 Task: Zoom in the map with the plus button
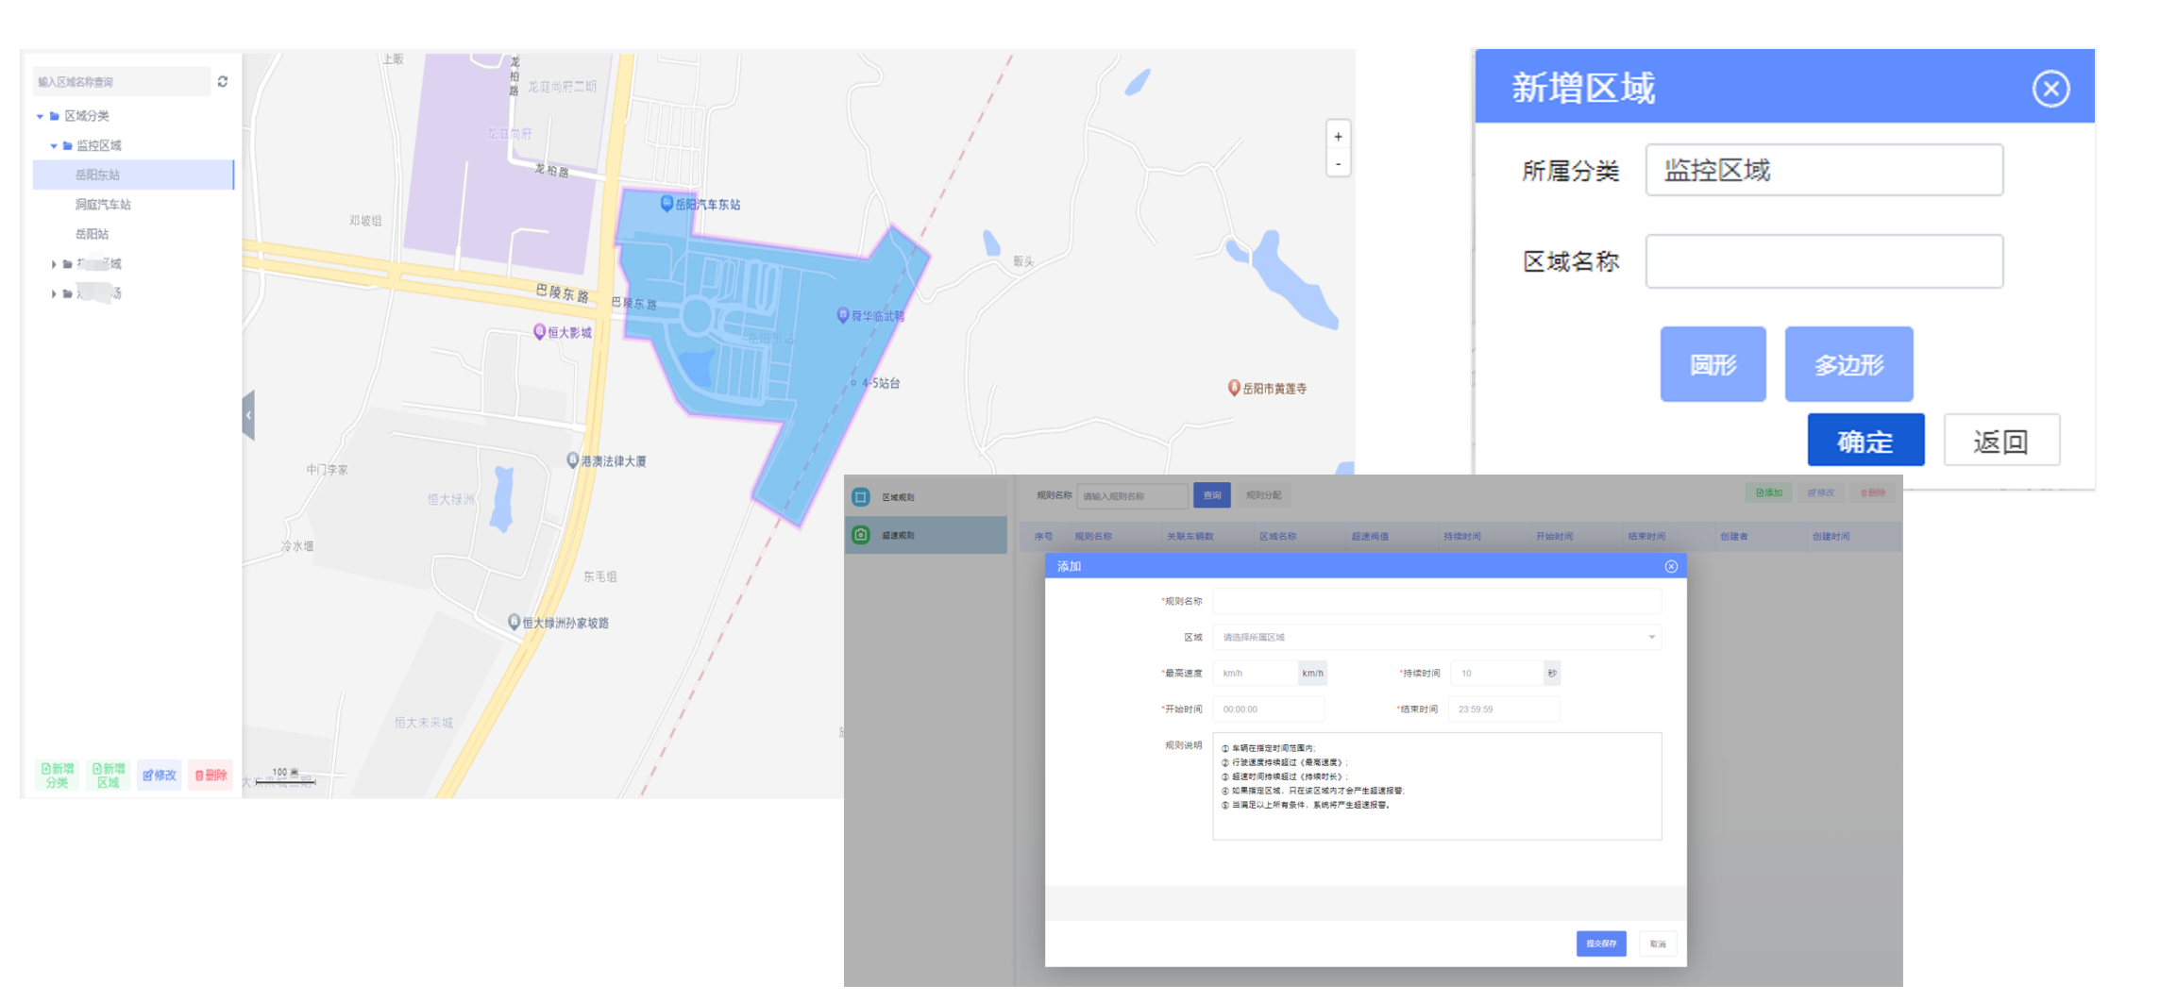[1338, 137]
